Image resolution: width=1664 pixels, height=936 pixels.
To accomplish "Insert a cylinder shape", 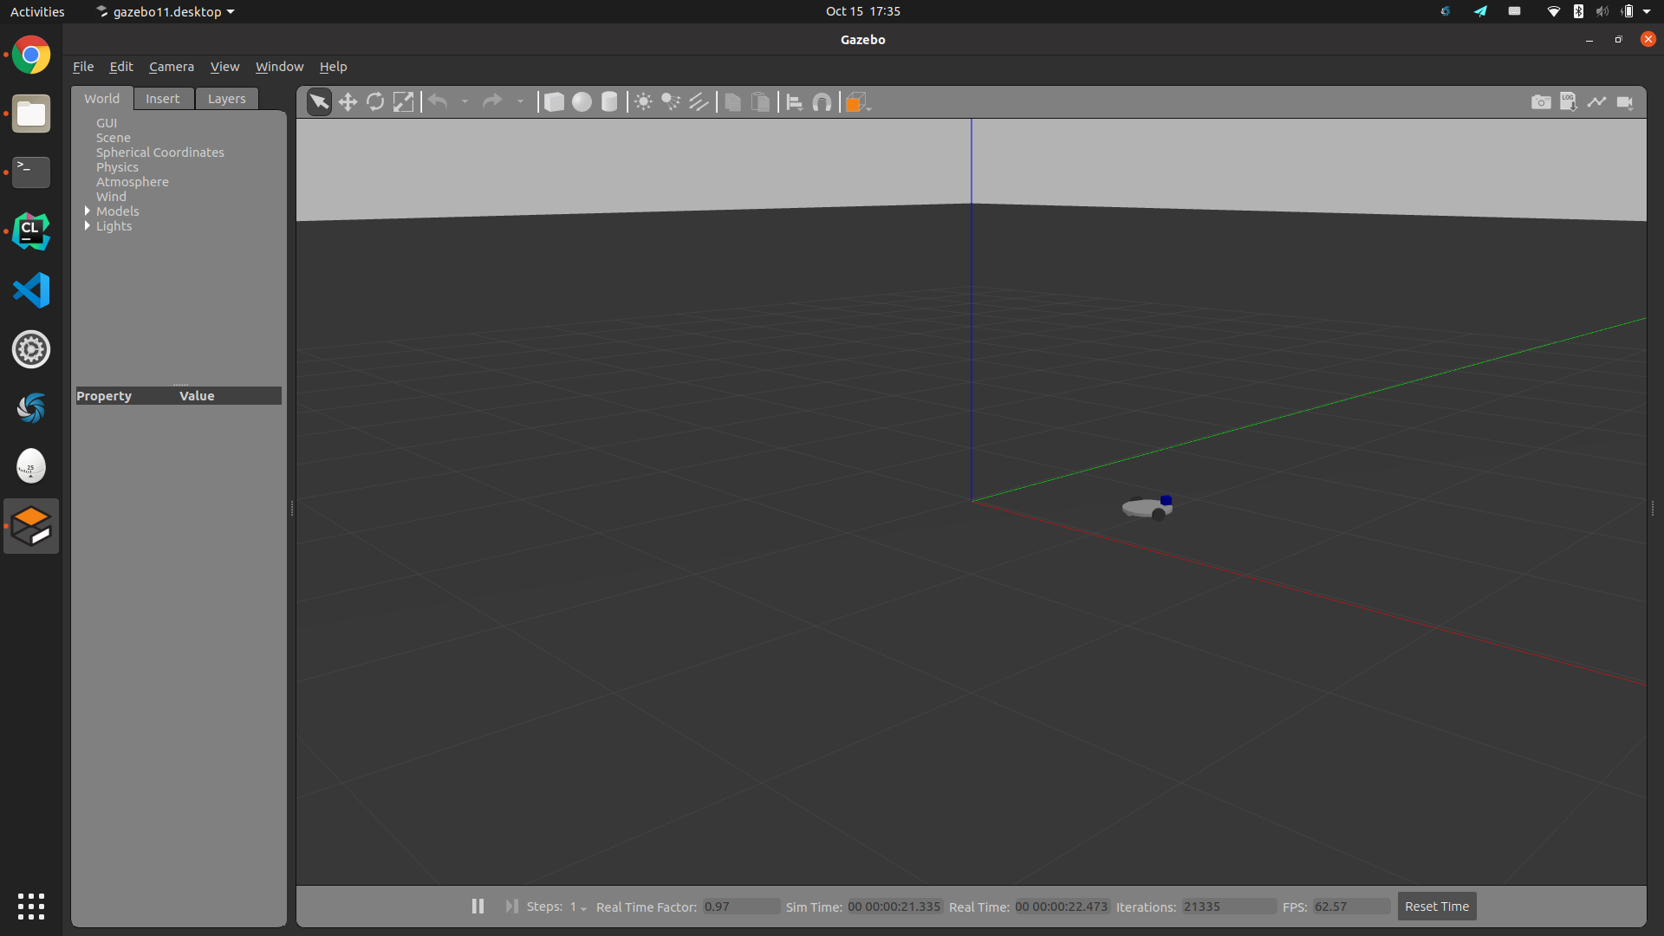I will pyautogui.click(x=609, y=102).
